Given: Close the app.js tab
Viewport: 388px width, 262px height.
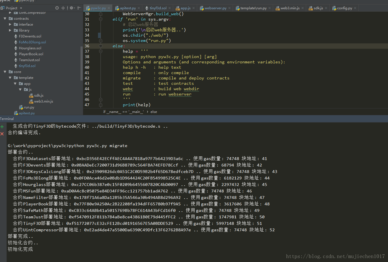Looking at the screenshot, I should tap(193, 8).
